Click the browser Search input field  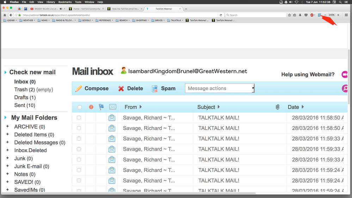(x=255, y=15)
